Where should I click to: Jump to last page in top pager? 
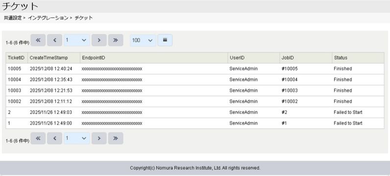coord(116,40)
